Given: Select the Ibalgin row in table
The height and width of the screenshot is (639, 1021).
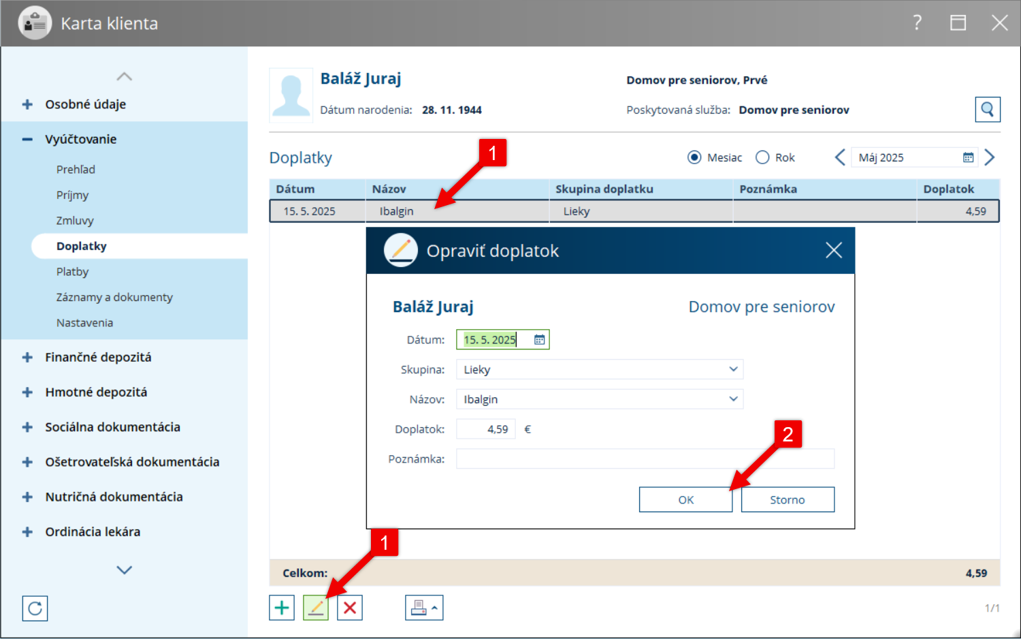Looking at the screenshot, I should point(634,211).
